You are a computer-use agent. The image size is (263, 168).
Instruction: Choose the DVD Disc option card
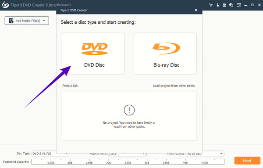(93, 54)
